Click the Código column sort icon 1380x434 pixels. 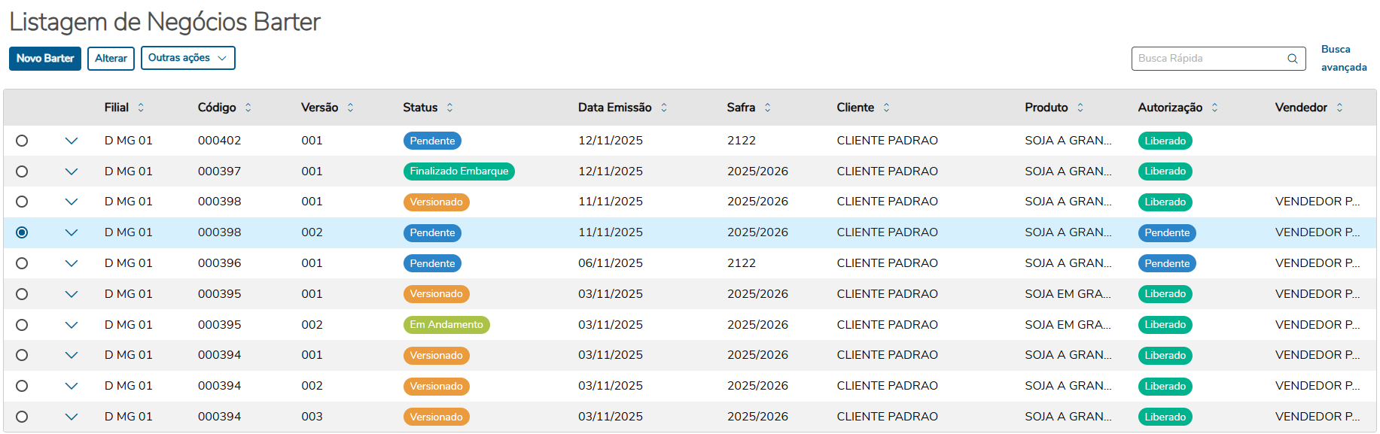[x=248, y=108]
